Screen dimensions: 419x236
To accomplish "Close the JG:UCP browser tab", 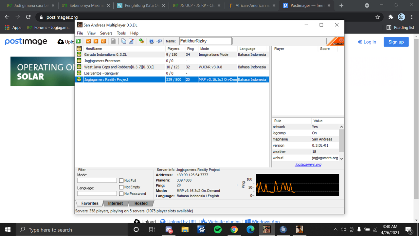I will click(x=219, y=6).
